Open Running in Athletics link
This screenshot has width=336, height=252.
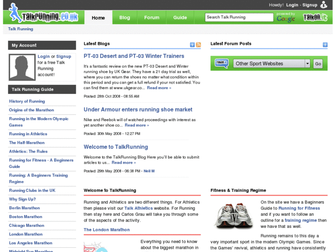coord(28,134)
